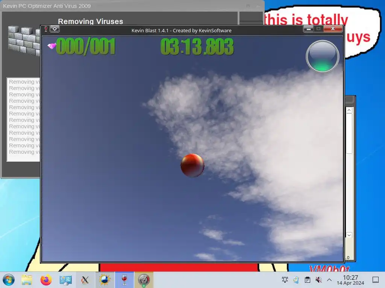
Task: Click the show desktop button
Action: pyautogui.click(x=376, y=280)
